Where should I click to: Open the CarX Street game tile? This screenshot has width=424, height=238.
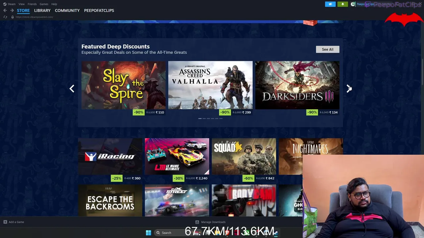[x=177, y=200]
